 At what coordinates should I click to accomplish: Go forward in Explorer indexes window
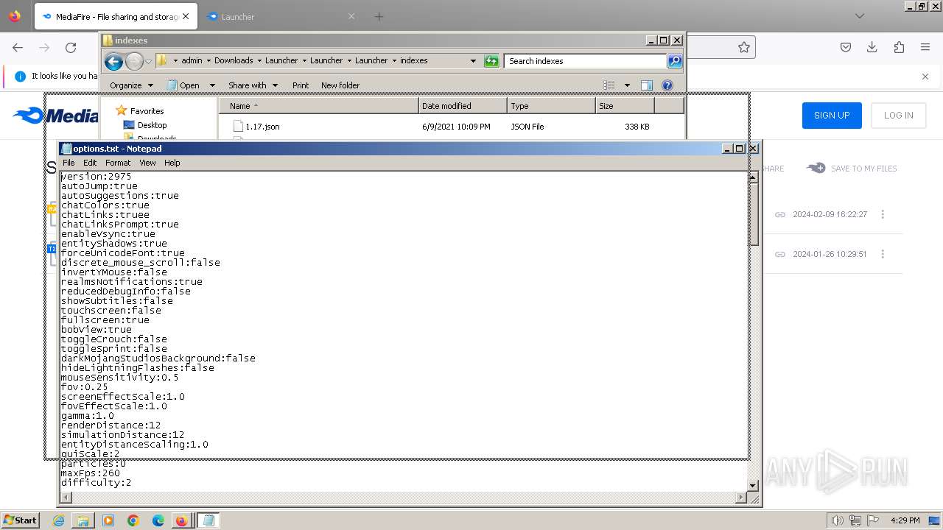coord(134,61)
